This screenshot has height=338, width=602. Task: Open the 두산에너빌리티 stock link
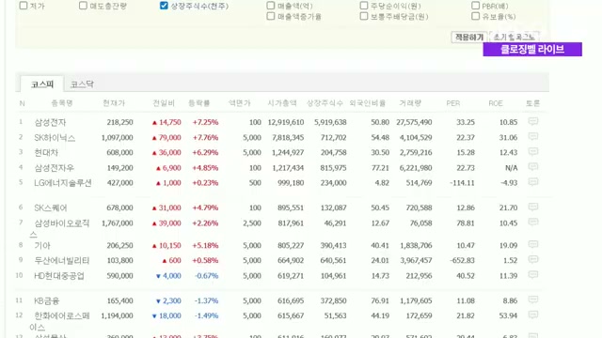62,261
